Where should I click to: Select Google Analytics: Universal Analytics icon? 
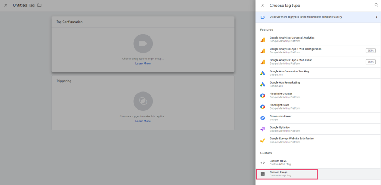coord(262,40)
